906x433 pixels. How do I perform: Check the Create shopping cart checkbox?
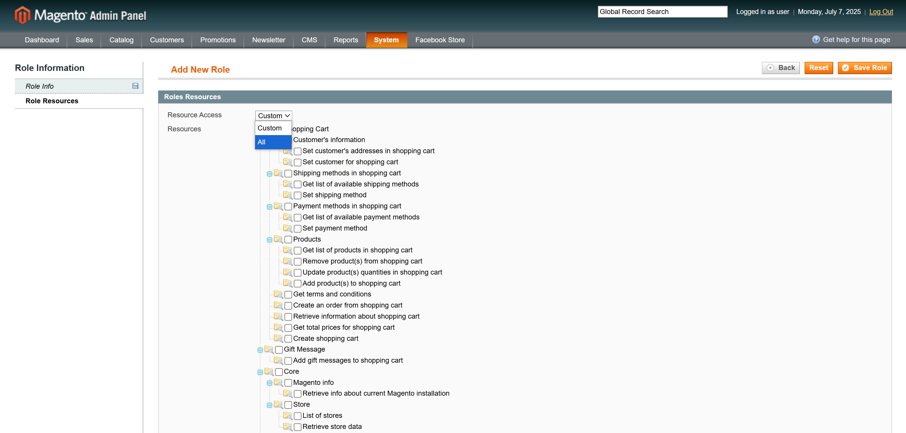click(288, 339)
